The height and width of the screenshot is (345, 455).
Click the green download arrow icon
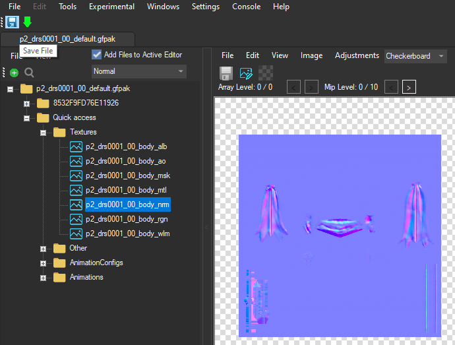tap(27, 22)
